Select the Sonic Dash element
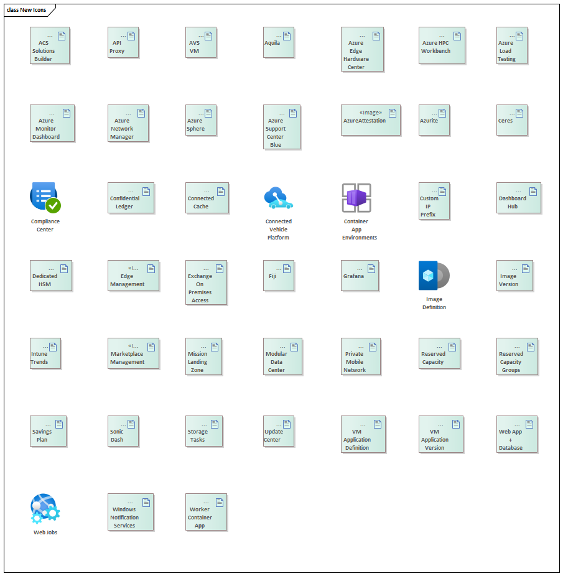The image size is (563, 576). pyautogui.click(x=123, y=431)
